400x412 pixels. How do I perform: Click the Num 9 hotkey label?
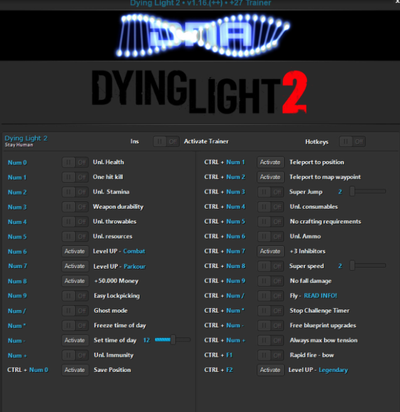click(17, 296)
